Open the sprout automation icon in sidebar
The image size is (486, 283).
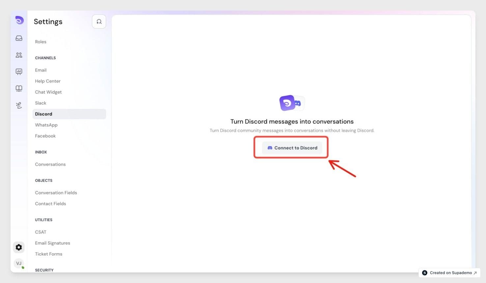19,105
